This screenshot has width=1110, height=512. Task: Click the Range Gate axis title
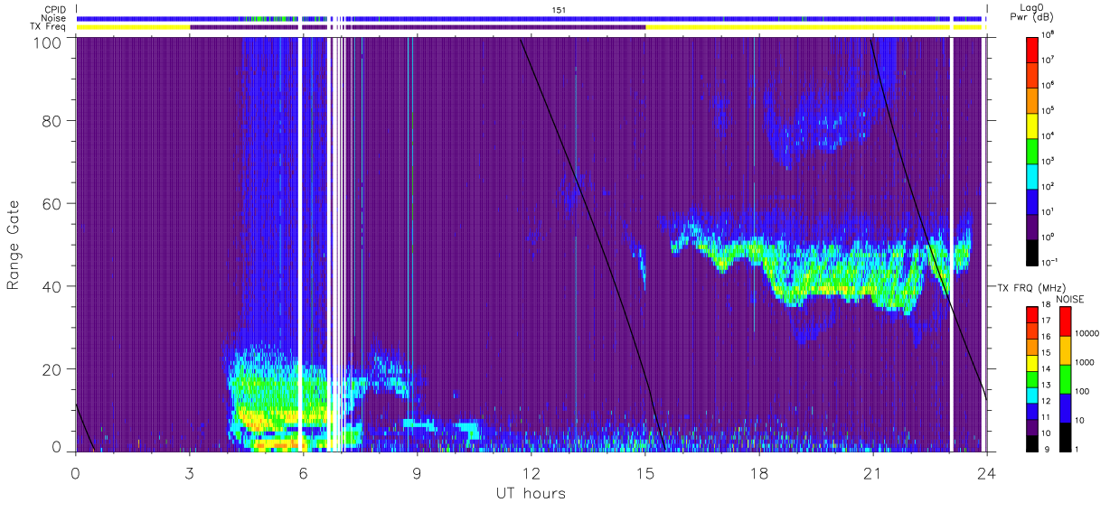(14, 246)
